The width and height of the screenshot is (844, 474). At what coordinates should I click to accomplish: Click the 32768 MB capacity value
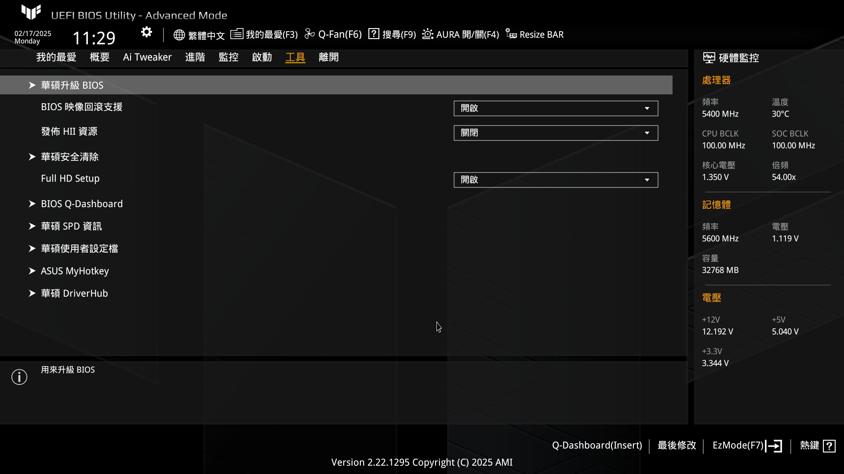720,270
